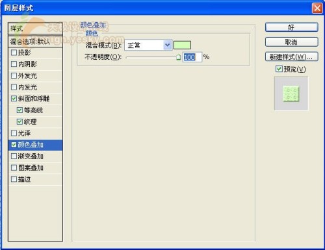Image resolution: width=325 pixels, height=250 pixels.
Task: Enable the 描边 checkbox
Action: pos(14,179)
